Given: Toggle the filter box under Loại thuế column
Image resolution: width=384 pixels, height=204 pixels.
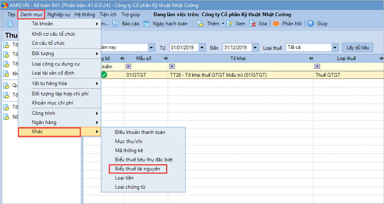Looking at the screenshot, I should [318, 66].
